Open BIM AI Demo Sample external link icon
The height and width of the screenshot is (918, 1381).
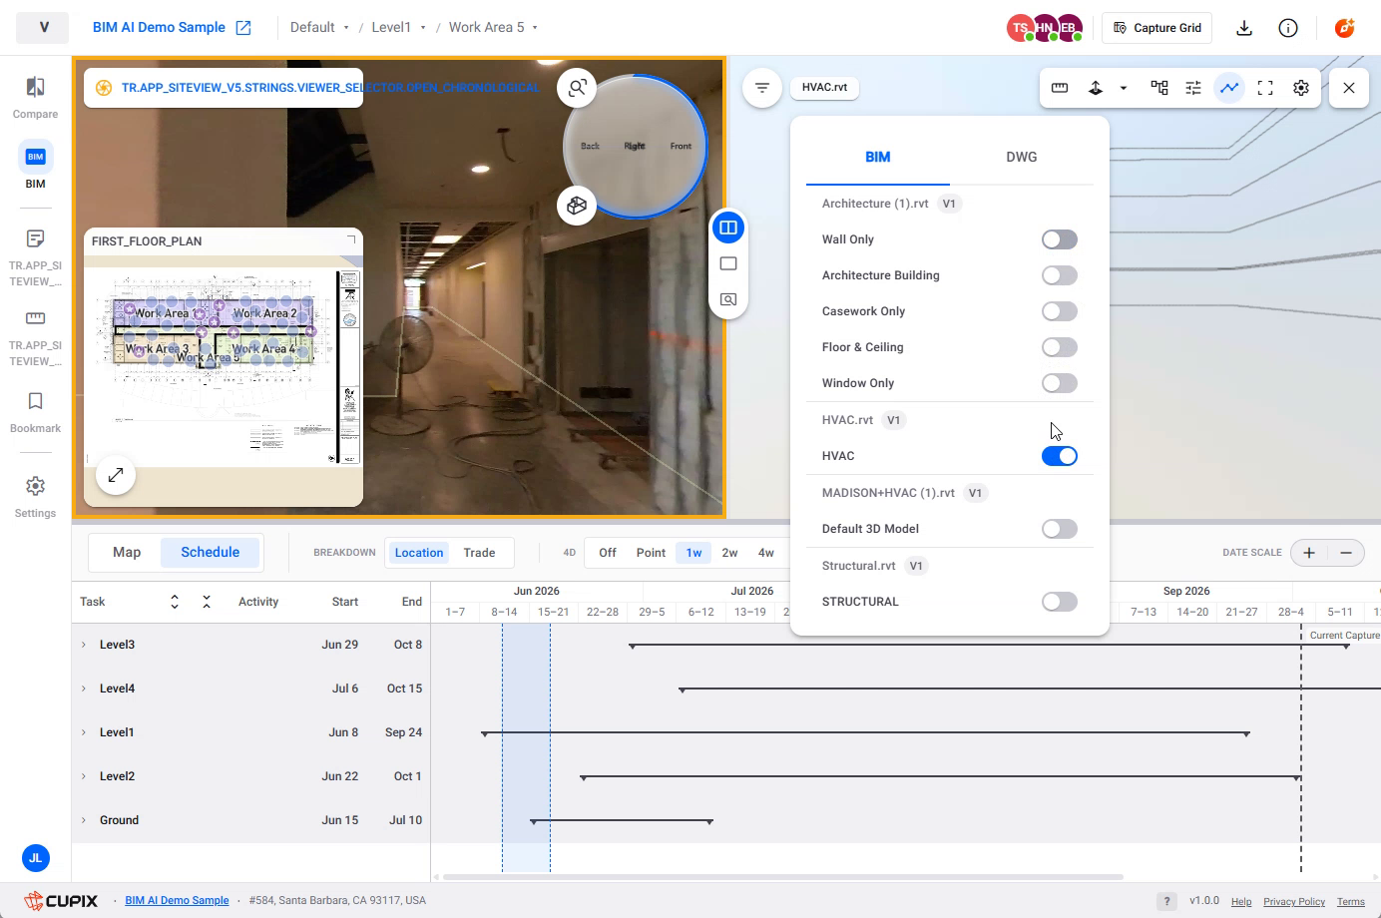coord(243,28)
